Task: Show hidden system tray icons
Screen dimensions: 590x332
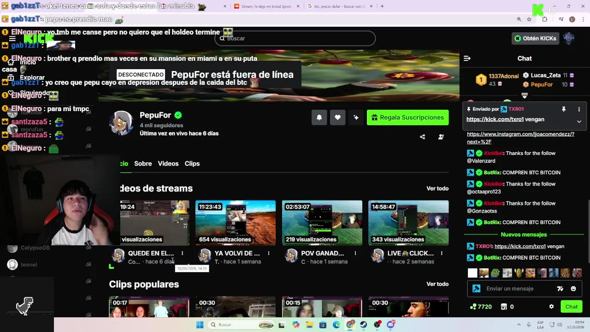Action: [519, 325]
